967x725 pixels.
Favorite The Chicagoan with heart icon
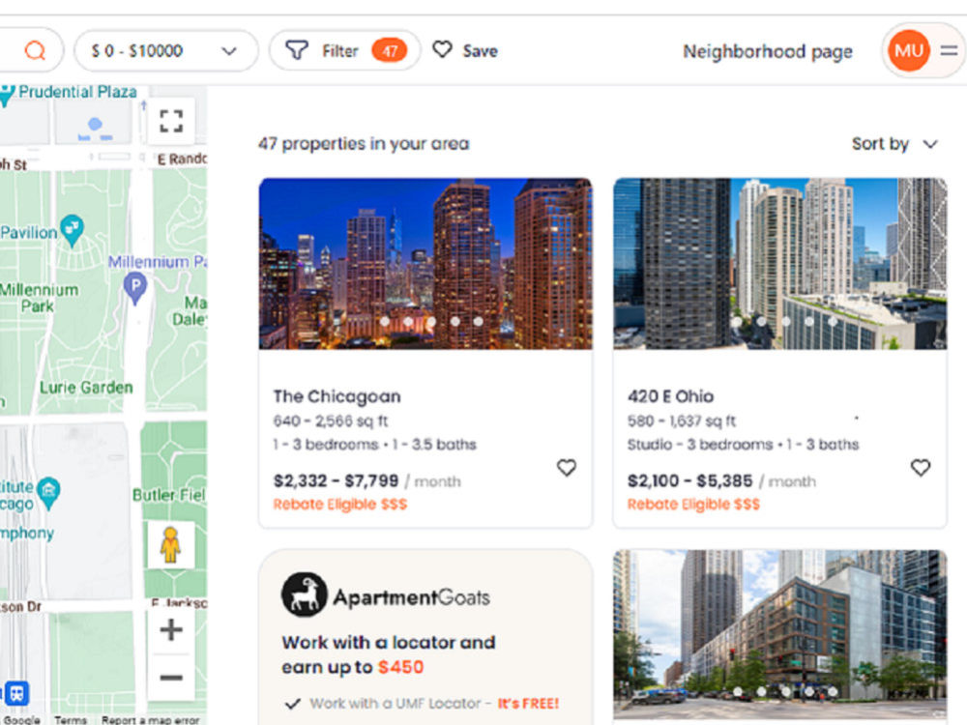point(566,468)
